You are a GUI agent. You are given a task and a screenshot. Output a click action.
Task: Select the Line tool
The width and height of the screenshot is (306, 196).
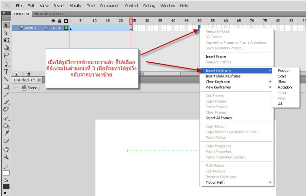pyautogui.click(x=6, y=79)
